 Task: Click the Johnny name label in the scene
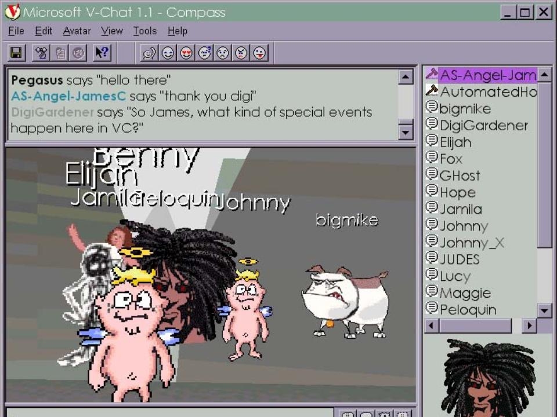[x=254, y=203]
